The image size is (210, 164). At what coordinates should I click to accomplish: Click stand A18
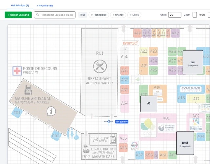tap(181, 98)
